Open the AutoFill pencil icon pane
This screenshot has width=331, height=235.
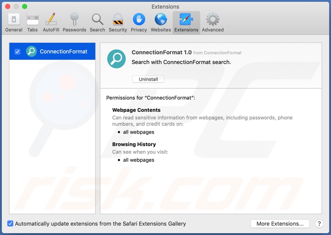[51, 23]
